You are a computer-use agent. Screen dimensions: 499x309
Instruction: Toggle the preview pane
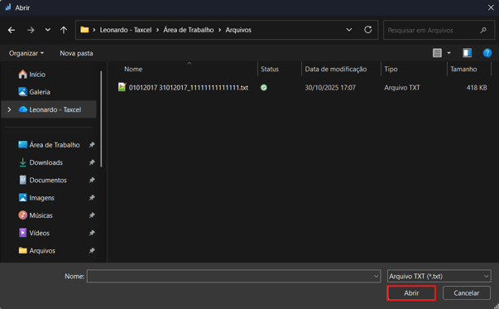click(468, 53)
